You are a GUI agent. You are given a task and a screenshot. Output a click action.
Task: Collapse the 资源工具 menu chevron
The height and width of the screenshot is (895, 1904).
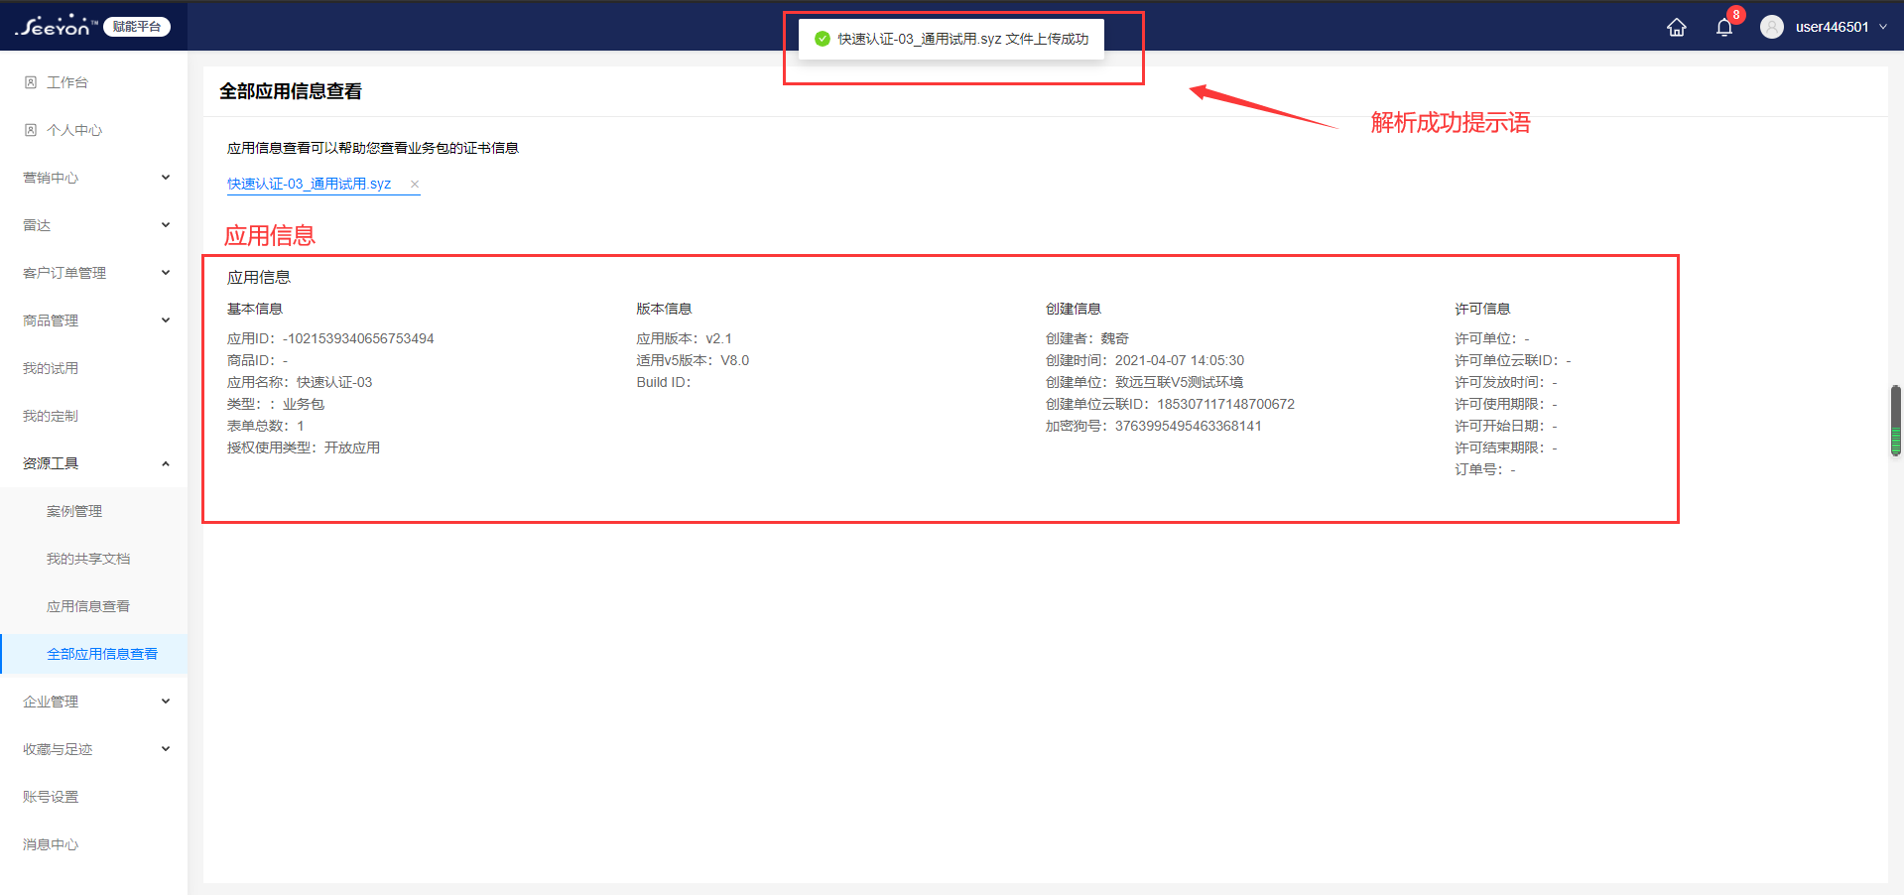pos(166,463)
